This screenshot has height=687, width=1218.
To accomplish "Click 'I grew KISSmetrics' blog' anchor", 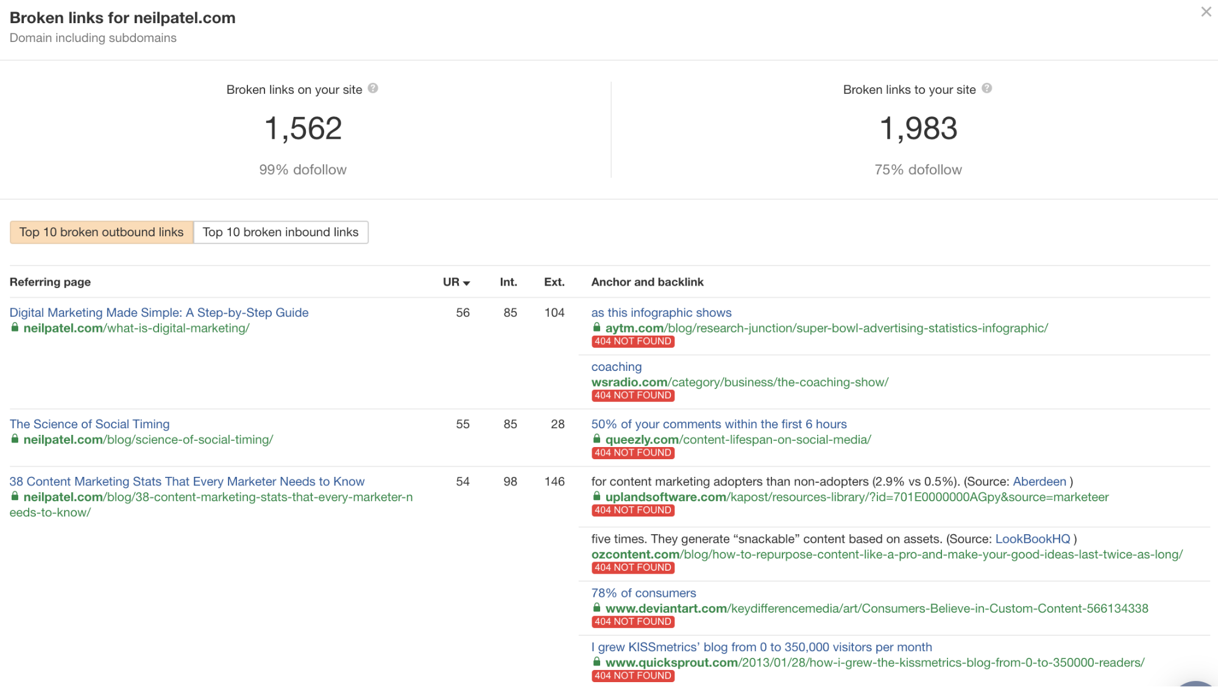I will coord(762,647).
